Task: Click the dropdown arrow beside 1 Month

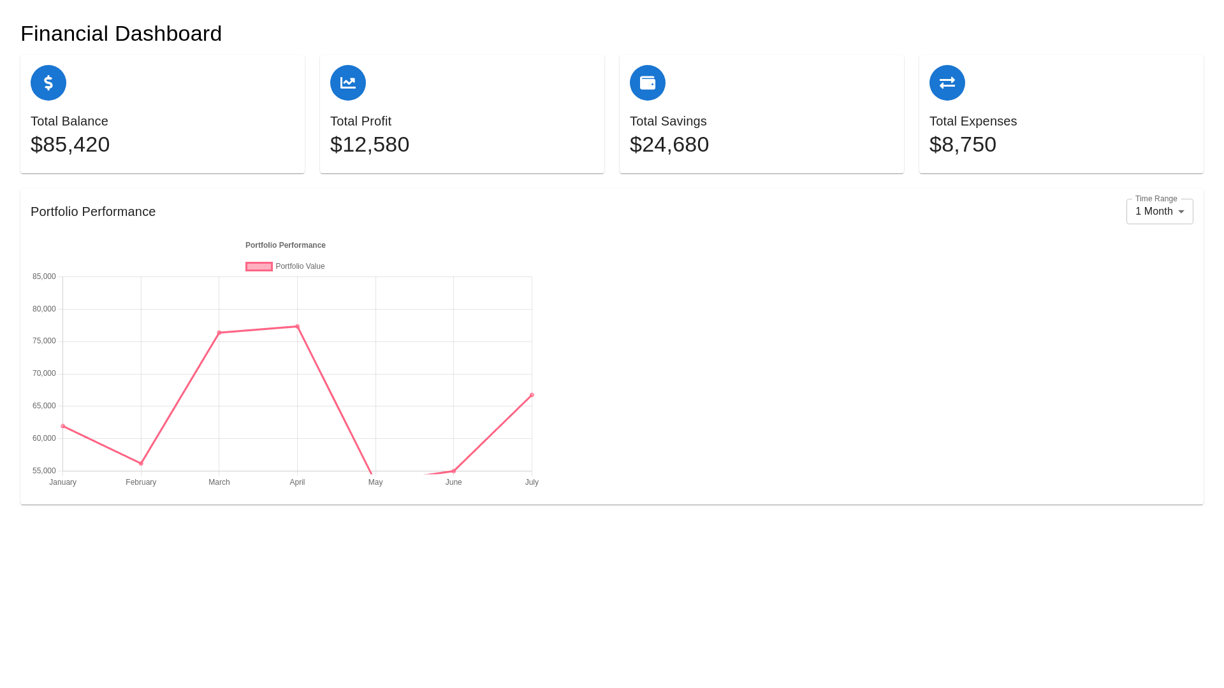Action: coord(1181,211)
